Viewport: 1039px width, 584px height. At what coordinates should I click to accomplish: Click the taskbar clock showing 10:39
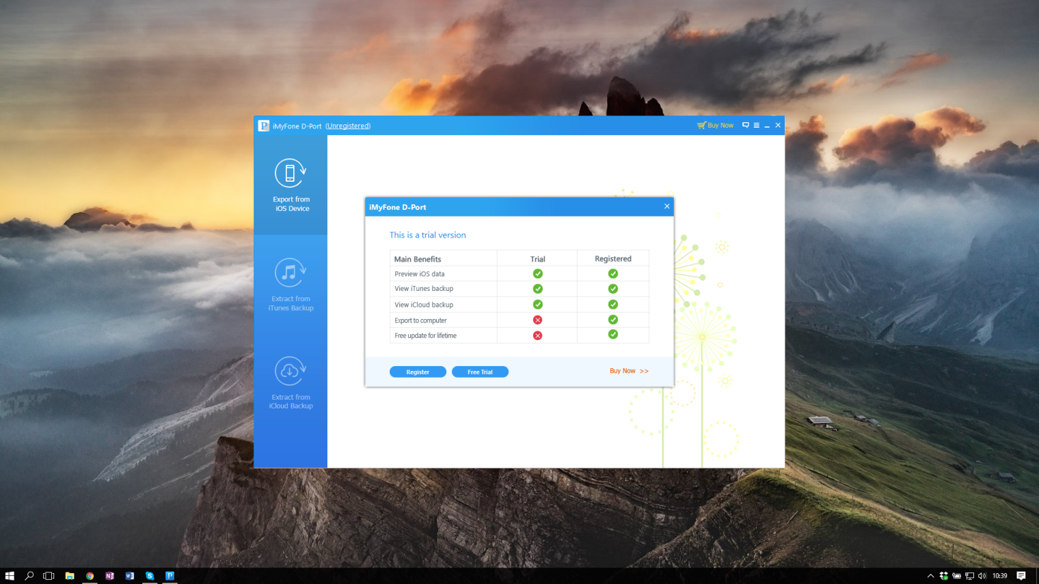click(1000, 576)
